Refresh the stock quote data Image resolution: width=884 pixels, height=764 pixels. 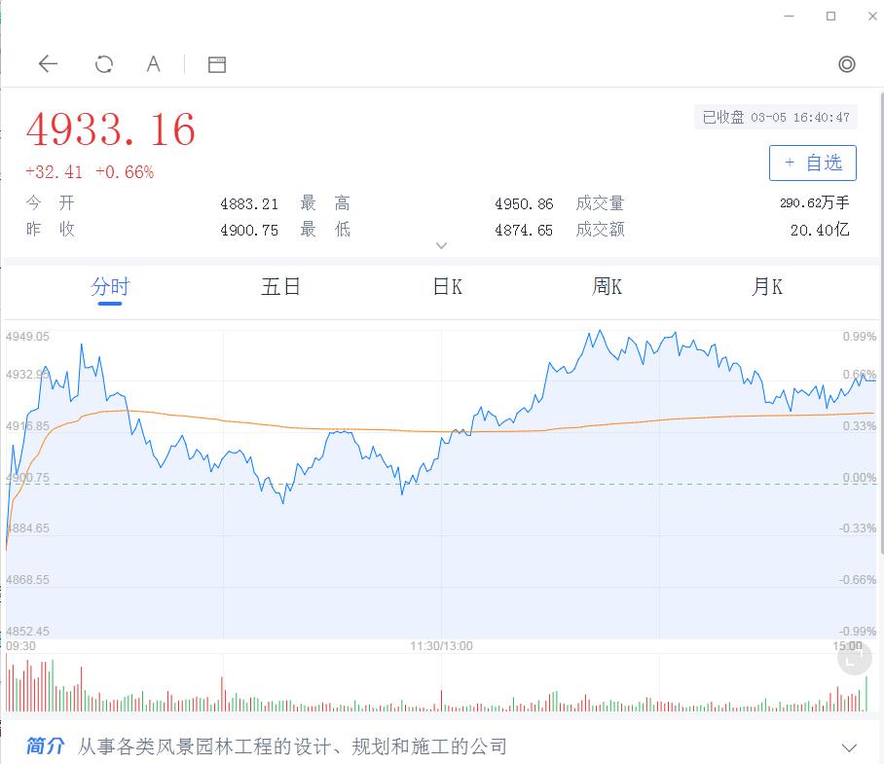[x=102, y=63]
